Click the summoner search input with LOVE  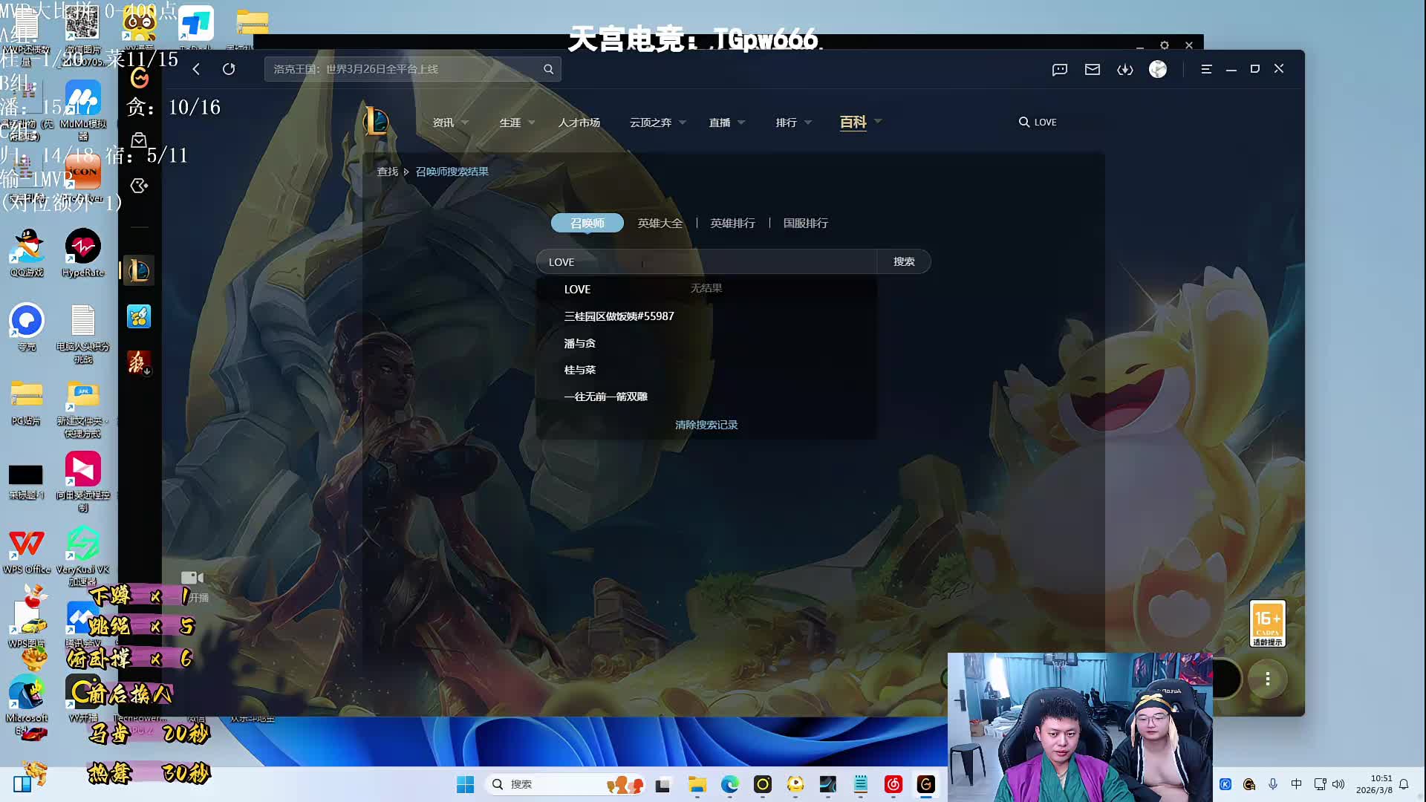coord(706,262)
